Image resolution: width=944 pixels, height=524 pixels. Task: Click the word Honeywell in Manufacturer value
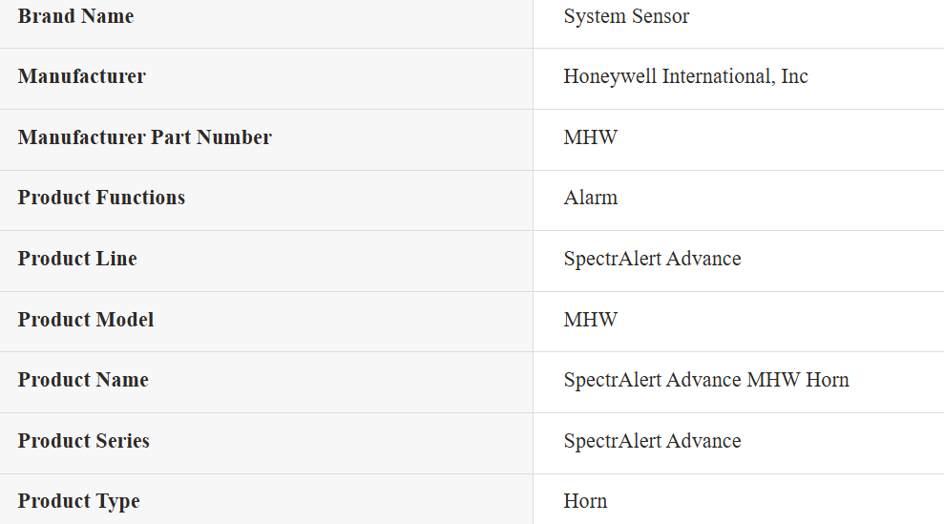(610, 77)
